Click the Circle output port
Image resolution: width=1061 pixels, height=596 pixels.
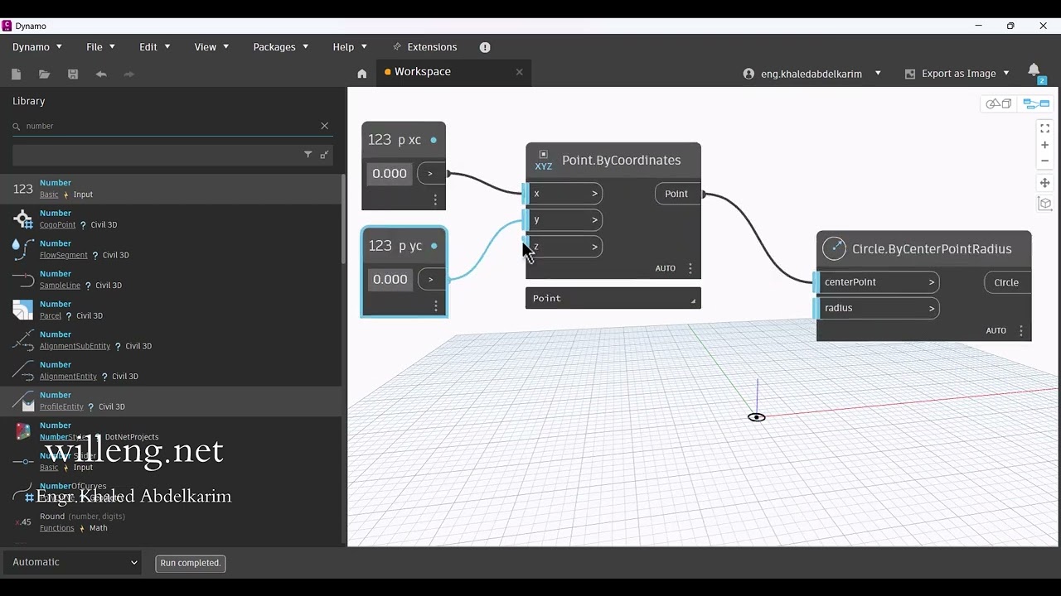(1007, 282)
